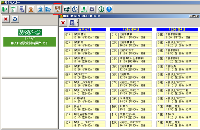
Task: Click the blue clock history icon
Action: [x=75, y=9]
